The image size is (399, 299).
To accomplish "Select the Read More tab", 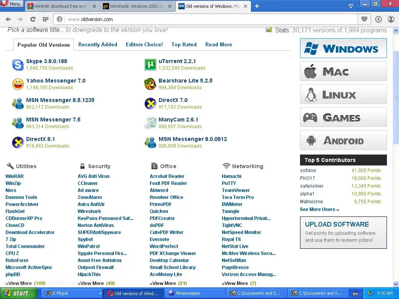I will (219, 44).
